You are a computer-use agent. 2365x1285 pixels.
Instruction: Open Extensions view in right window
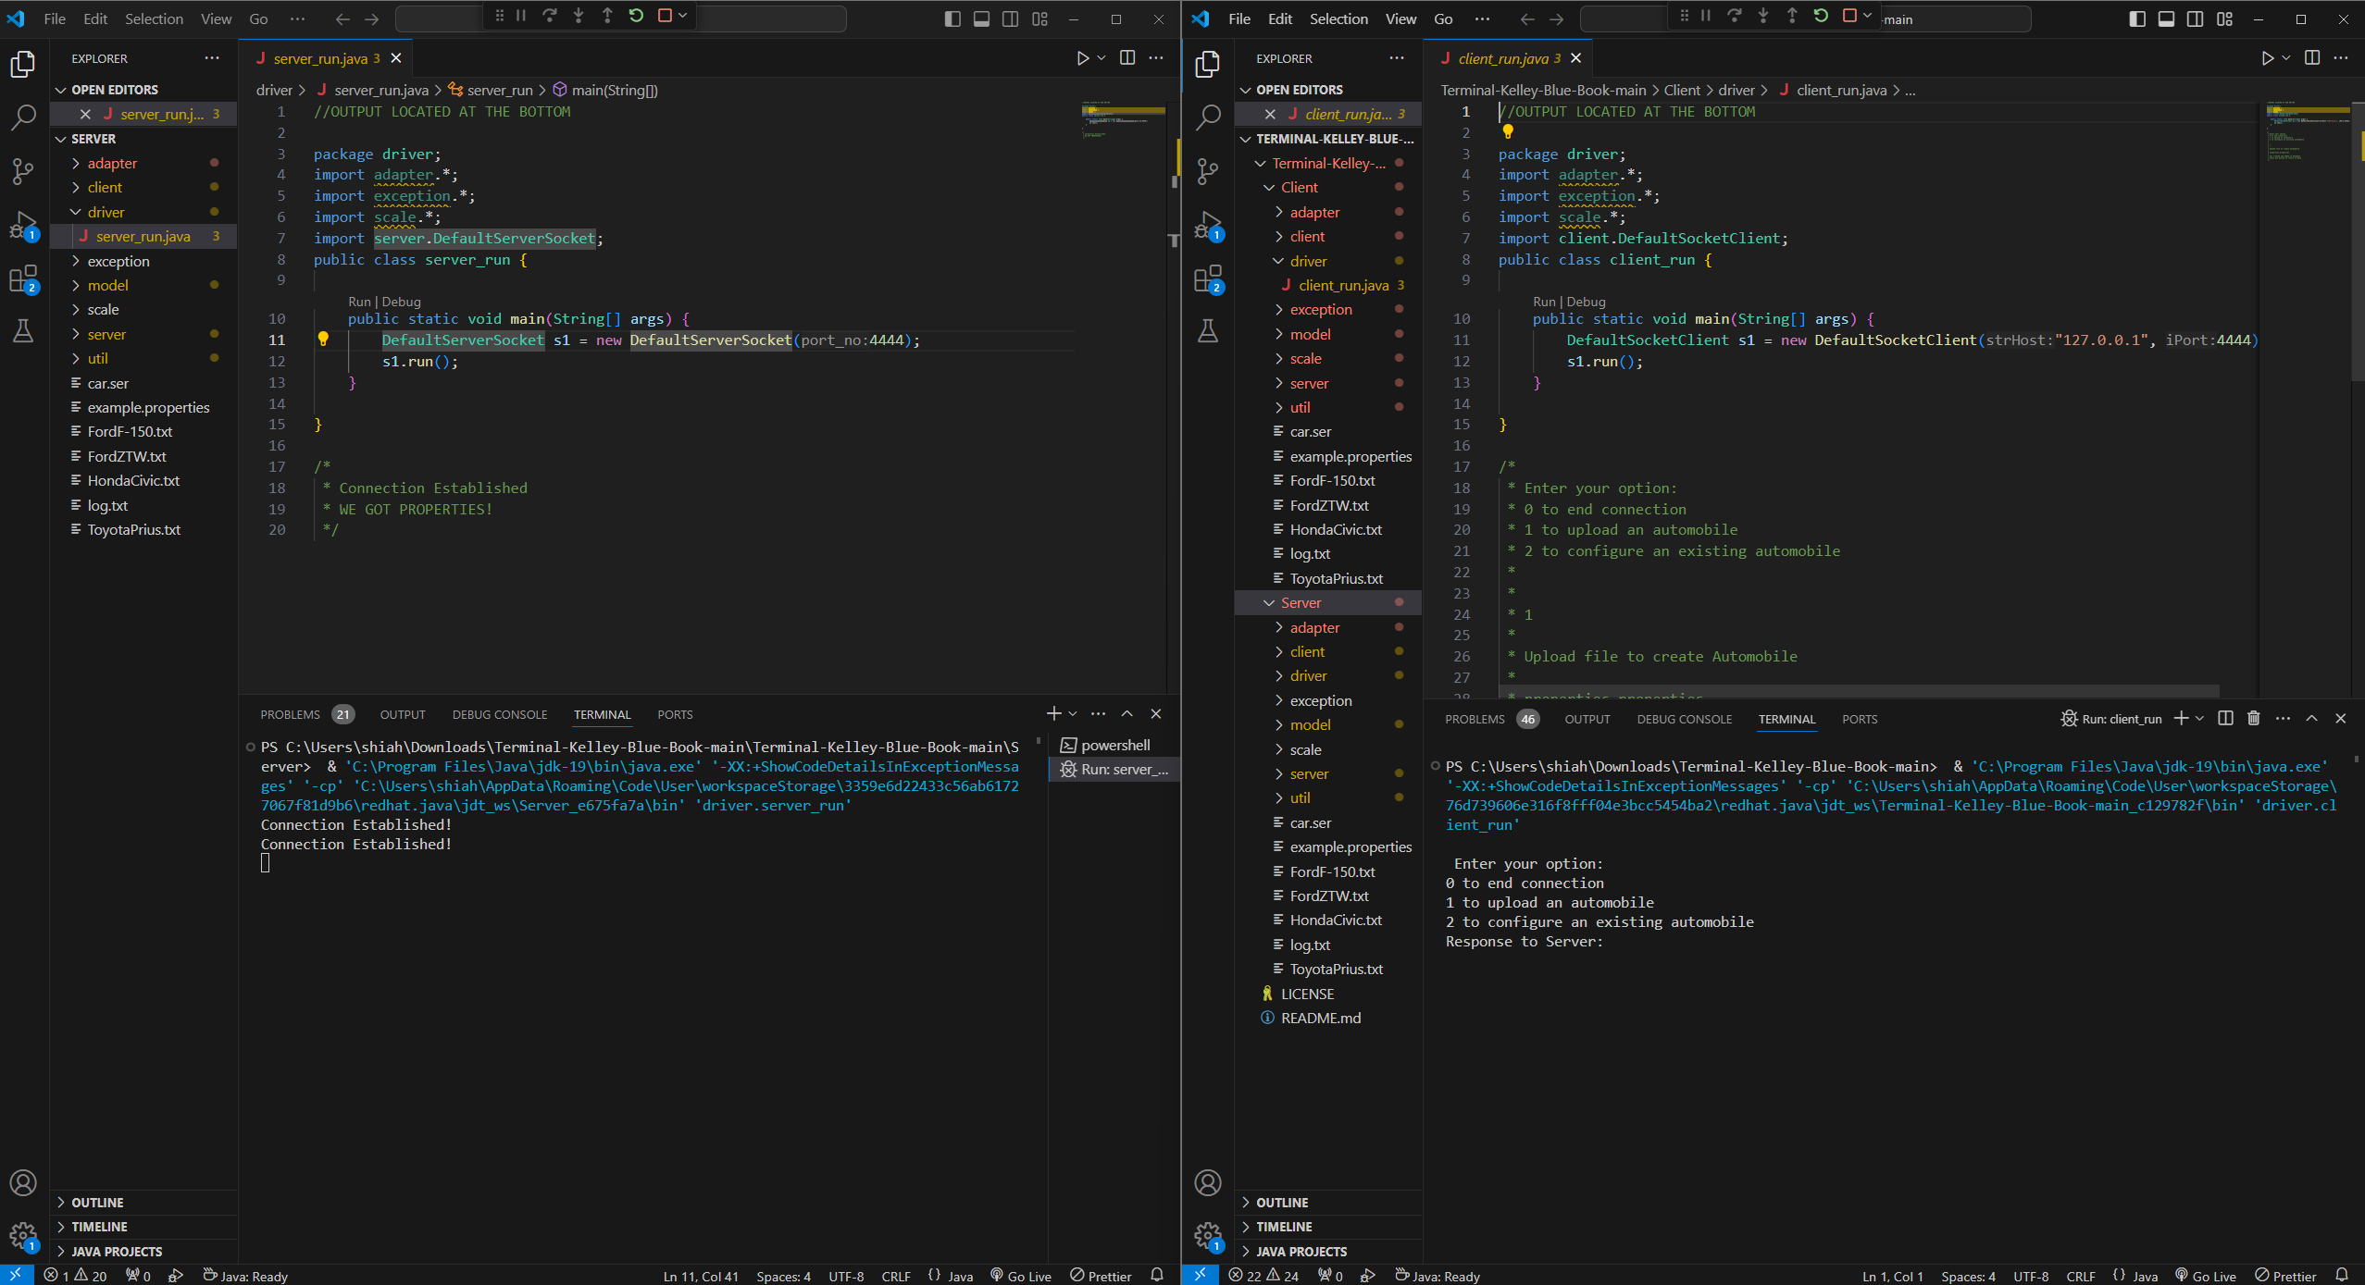1207,278
